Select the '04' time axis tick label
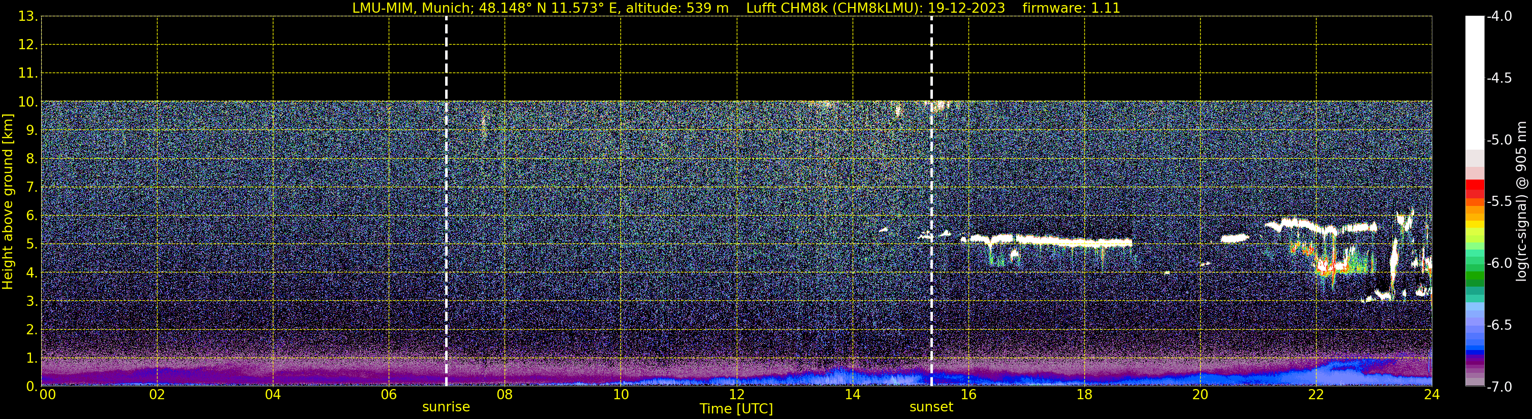Screen dimensions: 1532x419 click(273, 395)
